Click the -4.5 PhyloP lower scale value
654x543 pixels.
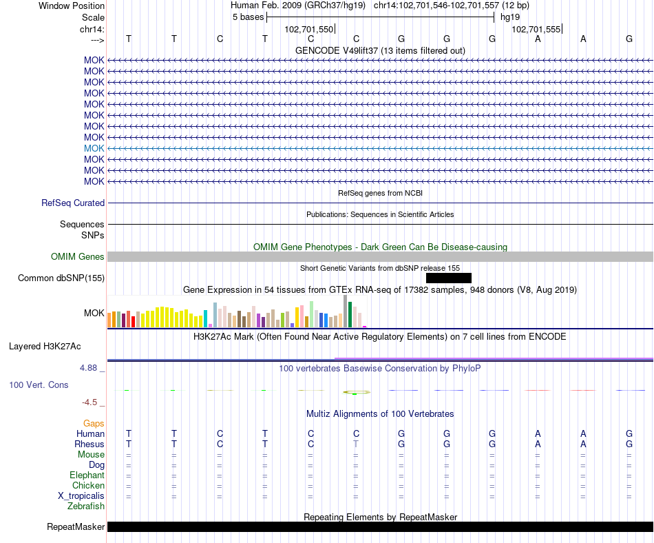(89, 402)
